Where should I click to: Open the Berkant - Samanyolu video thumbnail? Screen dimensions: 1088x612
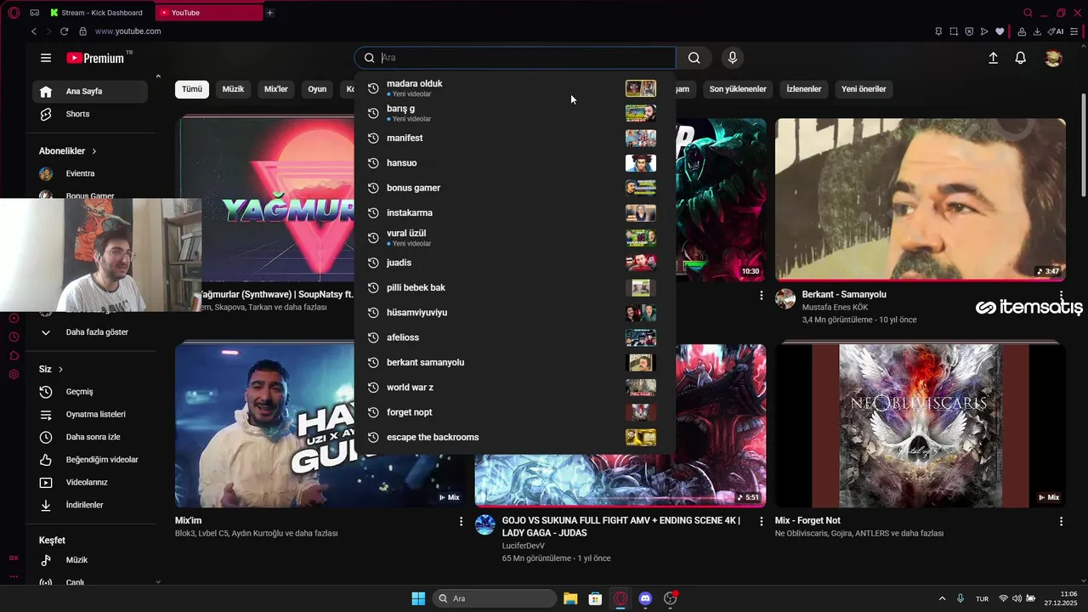click(x=920, y=199)
